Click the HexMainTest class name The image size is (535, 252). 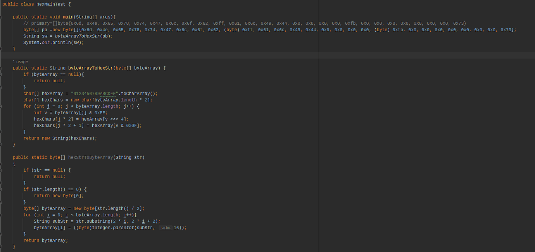pos(51,4)
